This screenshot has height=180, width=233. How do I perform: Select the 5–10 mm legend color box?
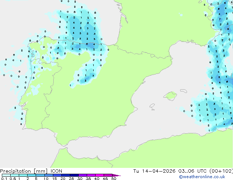(40, 175)
